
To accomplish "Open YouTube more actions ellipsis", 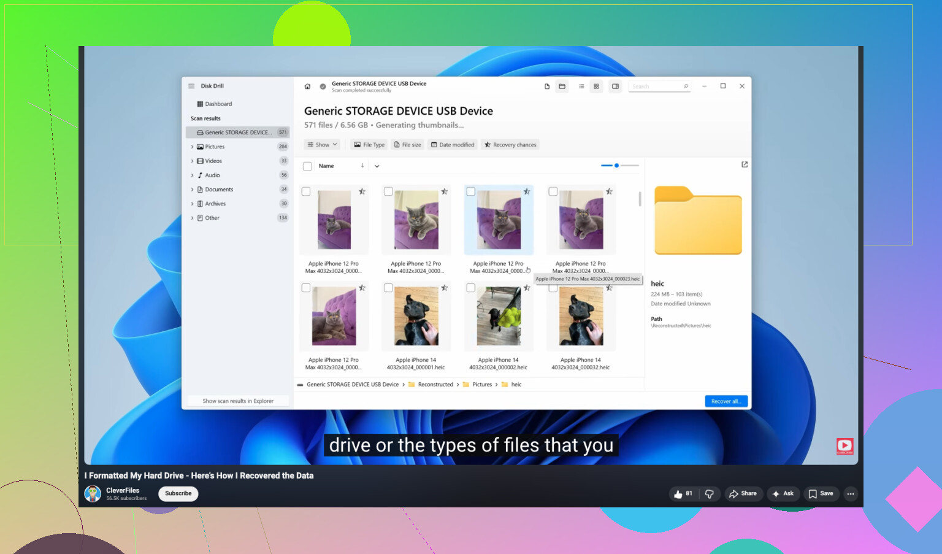I will [851, 494].
